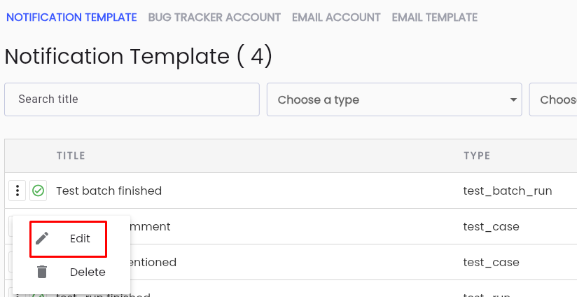The height and width of the screenshot is (297, 577).
Task: Click the Test batch finished title text
Action: click(109, 191)
